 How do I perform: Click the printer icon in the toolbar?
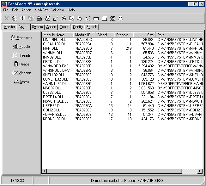(39, 19)
